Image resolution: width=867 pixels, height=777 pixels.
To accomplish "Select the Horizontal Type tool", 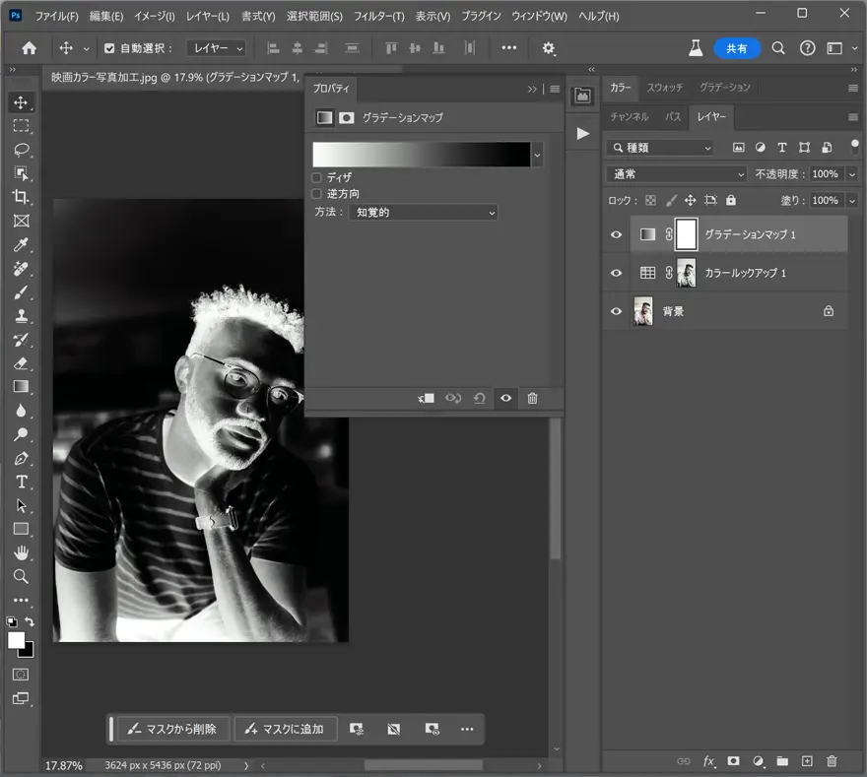I will click(x=21, y=482).
